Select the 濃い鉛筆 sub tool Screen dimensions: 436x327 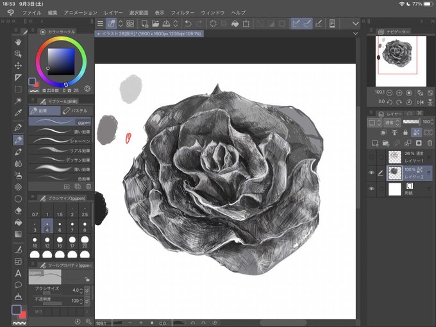[60, 131]
